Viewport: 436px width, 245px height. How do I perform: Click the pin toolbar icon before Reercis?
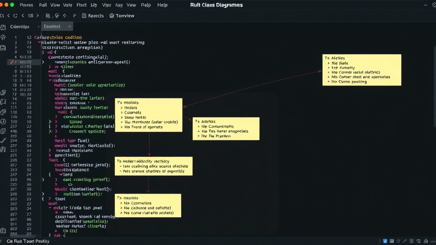(x=75, y=16)
